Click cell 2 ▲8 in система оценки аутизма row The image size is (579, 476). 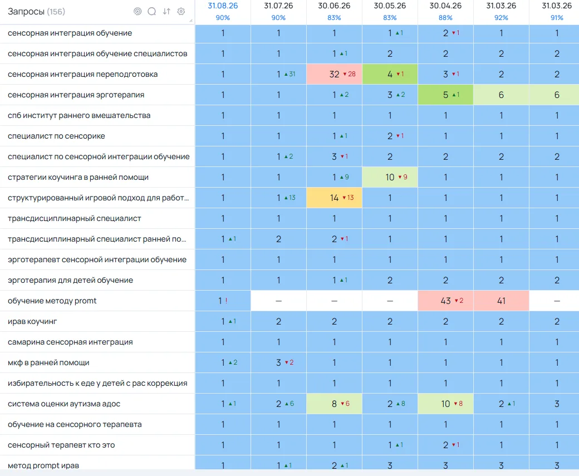(x=390, y=404)
